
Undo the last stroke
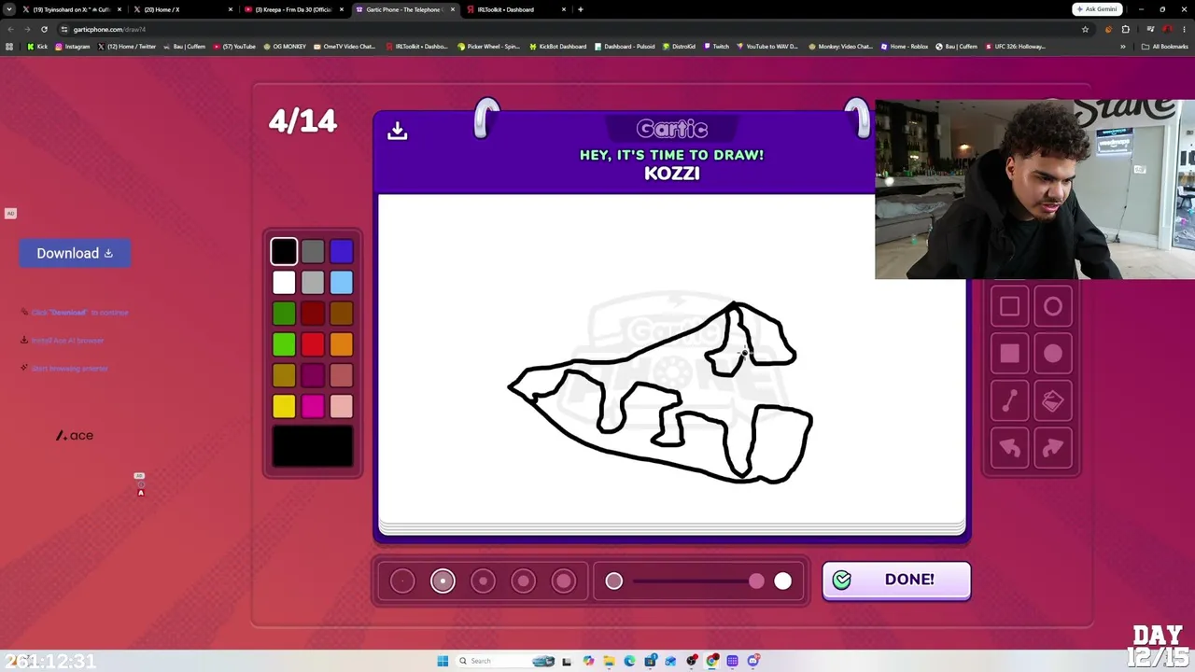coord(1009,449)
